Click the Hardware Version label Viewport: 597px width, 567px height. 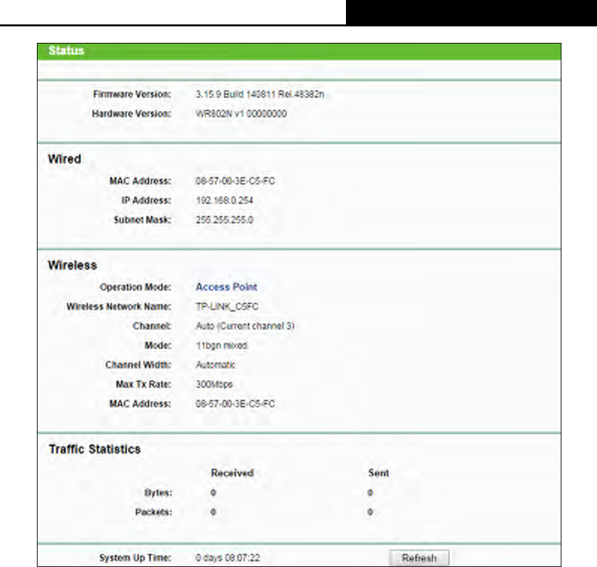pyautogui.click(x=131, y=113)
